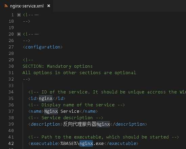Click the 'Path to the executable' comment
Viewport: 186px width, 149px height.
point(103,137)
